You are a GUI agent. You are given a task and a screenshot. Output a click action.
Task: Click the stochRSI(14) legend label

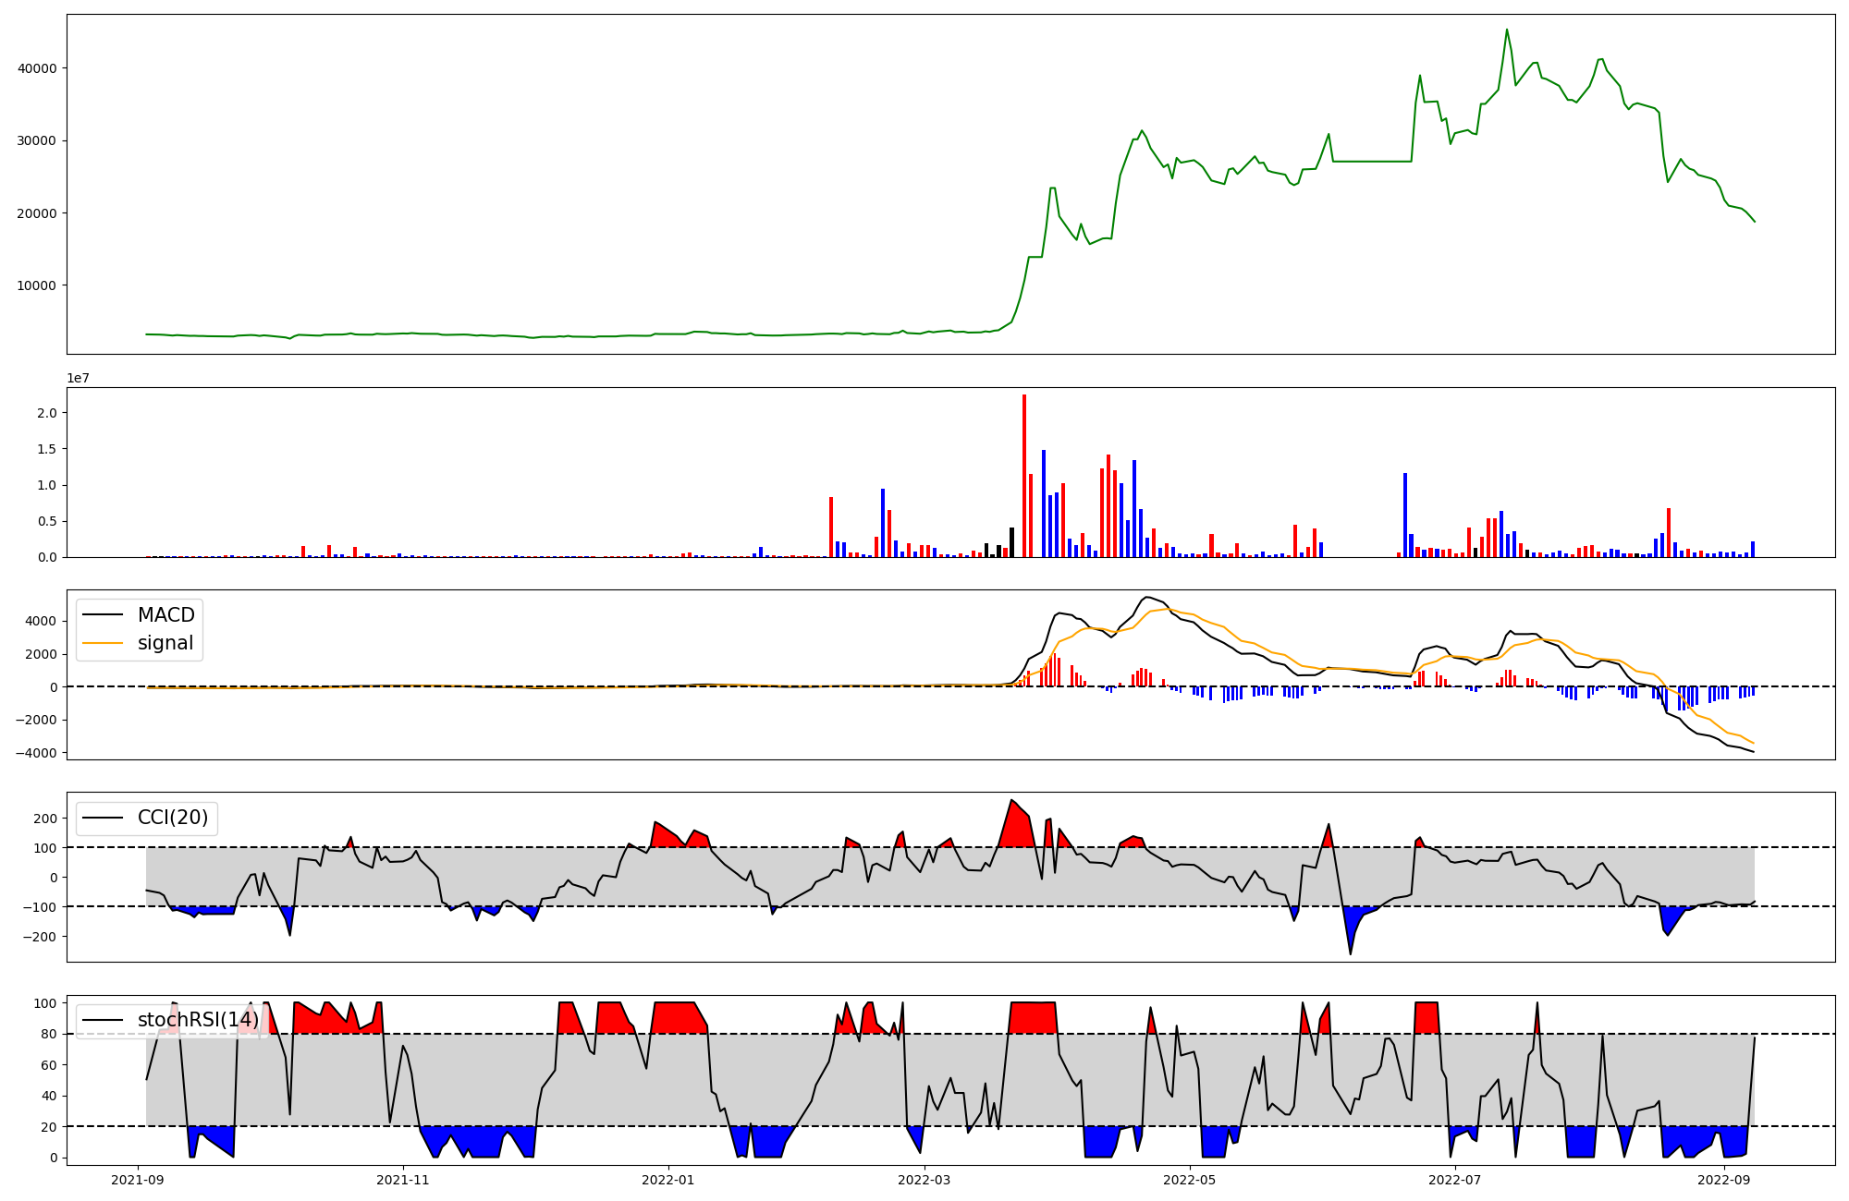(x=198, y=1020)
